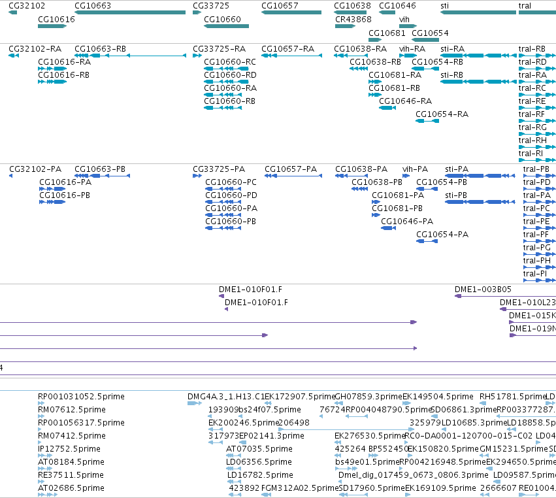Click the tral-PG polypeptide
Screen dimensions: 556x498
tap(539, 254)
